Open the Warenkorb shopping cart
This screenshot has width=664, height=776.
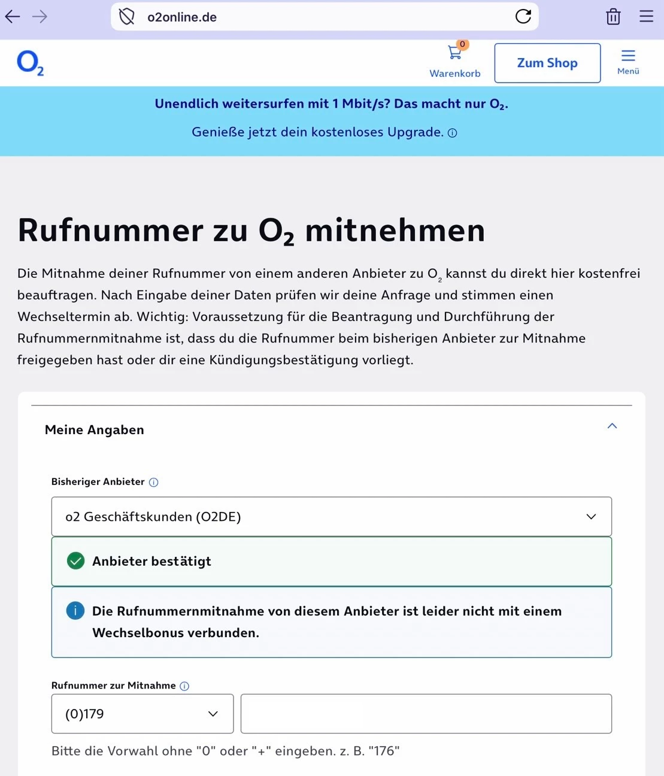click(x=455, y=61)
